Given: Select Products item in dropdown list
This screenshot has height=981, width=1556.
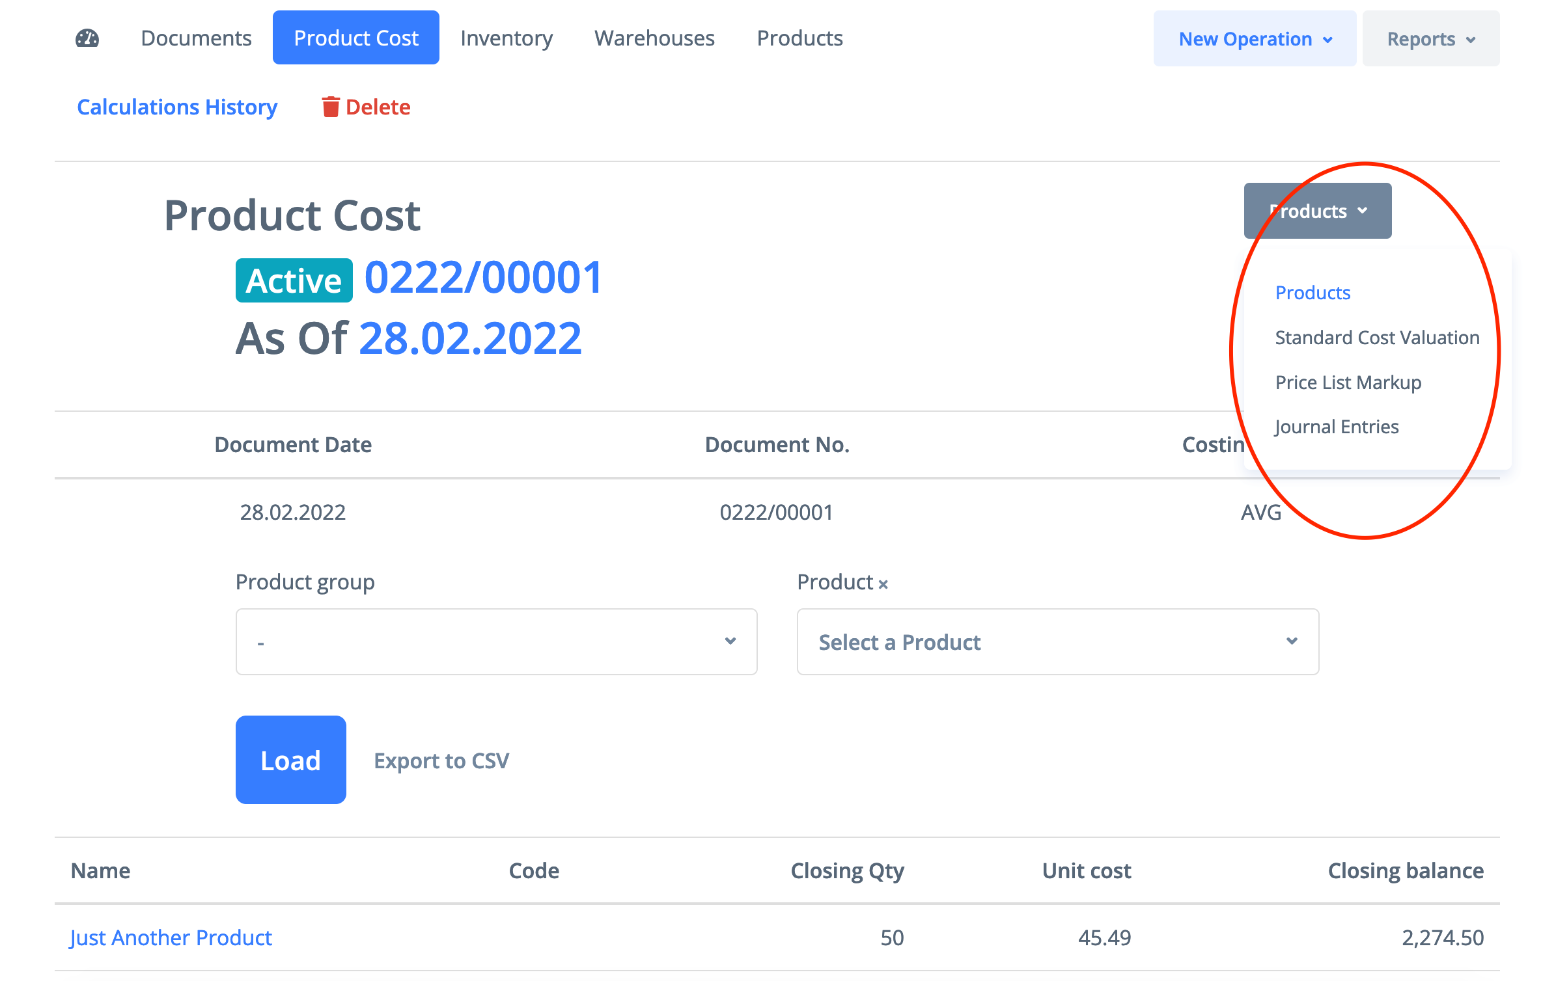Looking at the screenshot, I should [x=1312, y=293].
